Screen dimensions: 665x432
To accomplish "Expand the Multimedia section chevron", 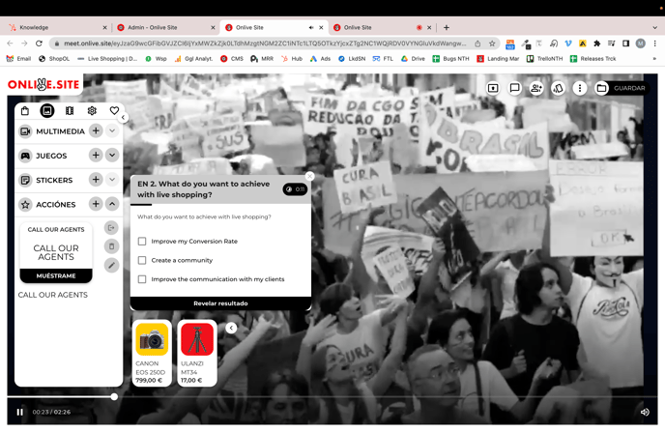I will point(112,131).
